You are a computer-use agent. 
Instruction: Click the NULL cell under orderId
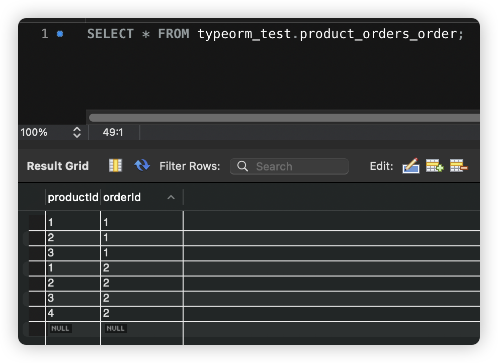(116, 328)
